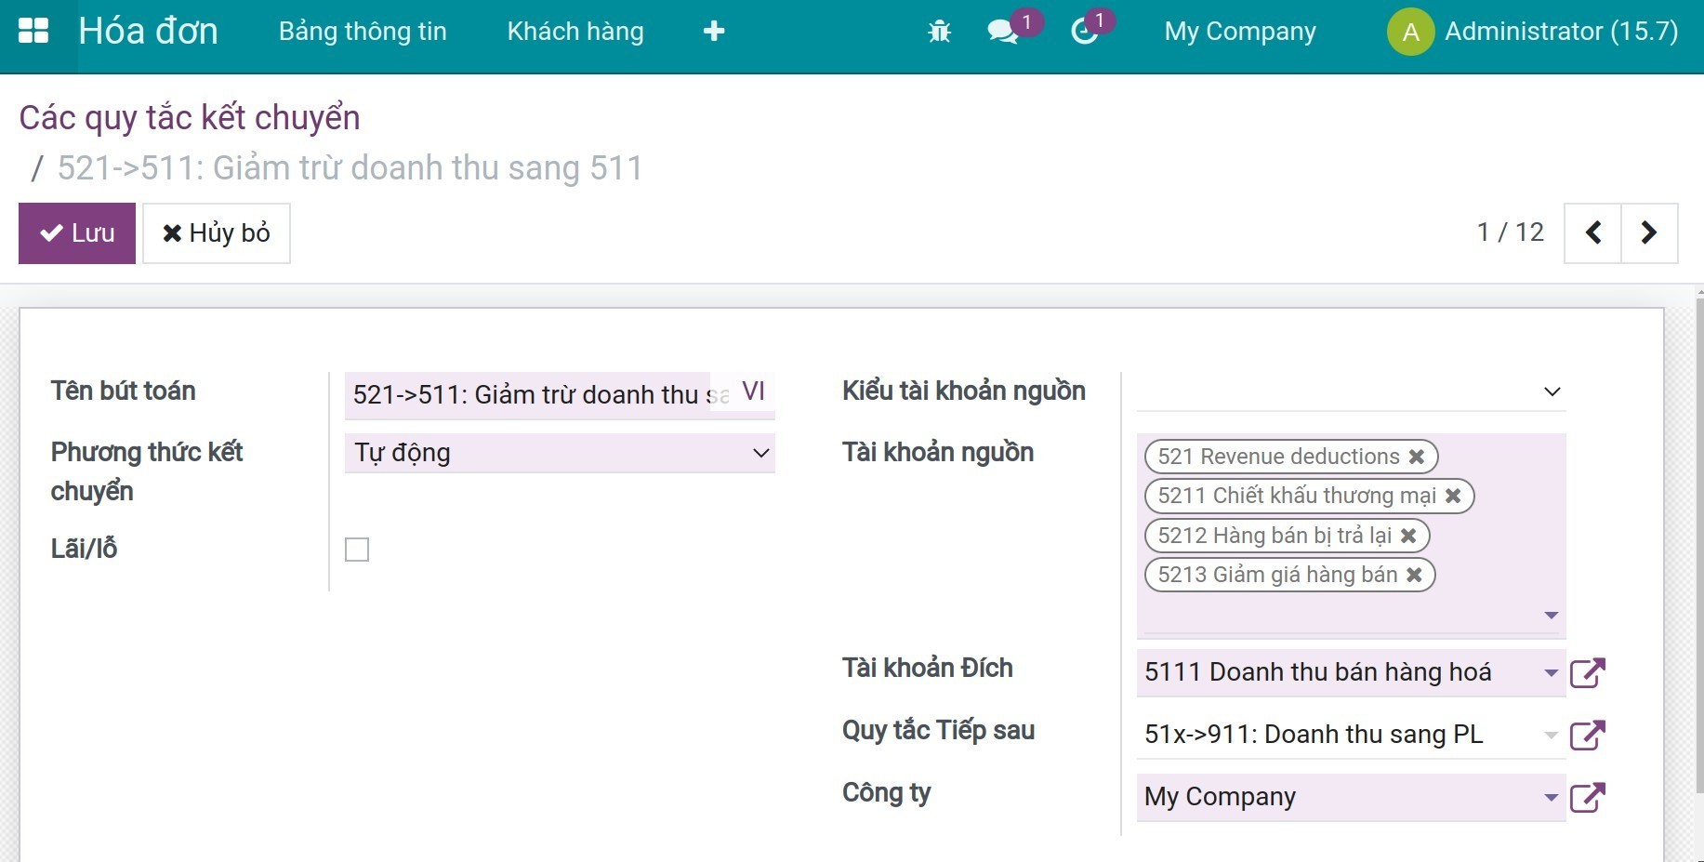Screen dimensions: 1704x862
Task: Switch to Bảng thông tin
Action: (363, 31)
